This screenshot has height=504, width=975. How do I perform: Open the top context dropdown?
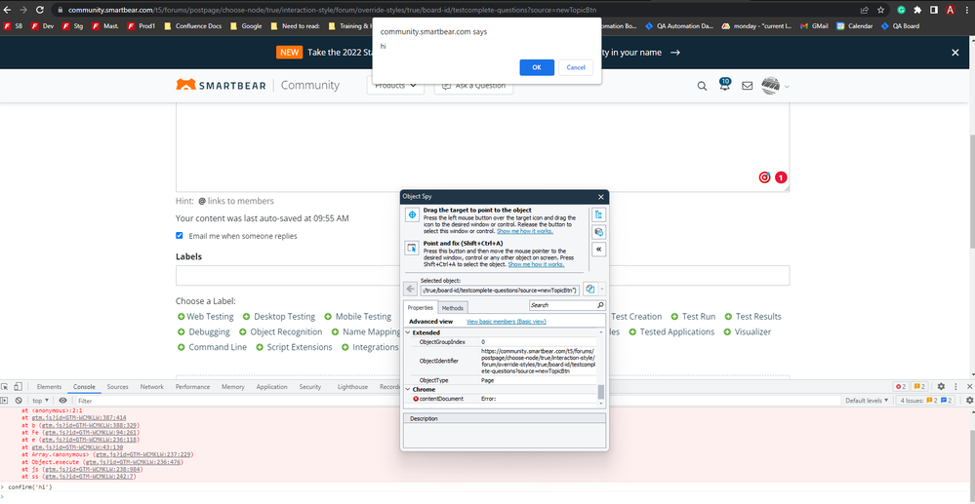pyautogui.click(x=40, y=401)
